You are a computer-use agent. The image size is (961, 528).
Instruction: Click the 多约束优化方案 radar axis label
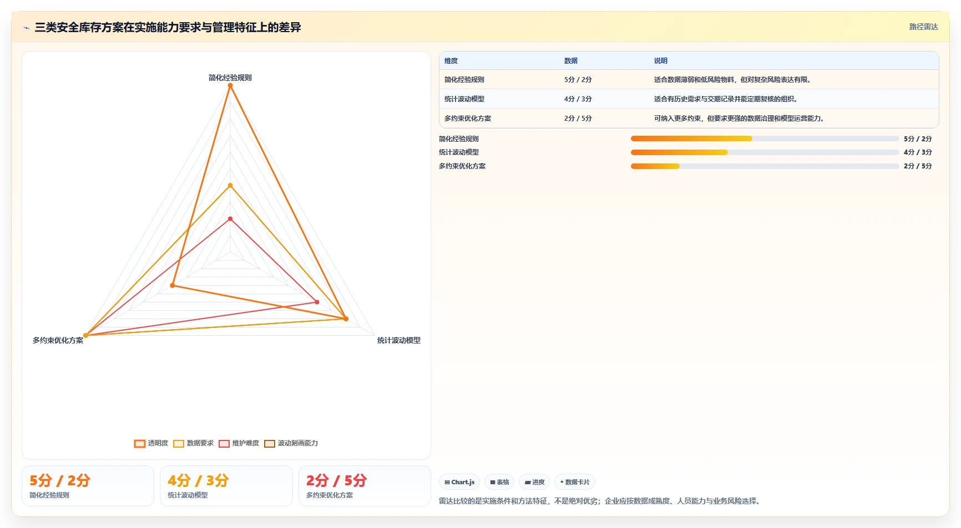pos(58,340)
